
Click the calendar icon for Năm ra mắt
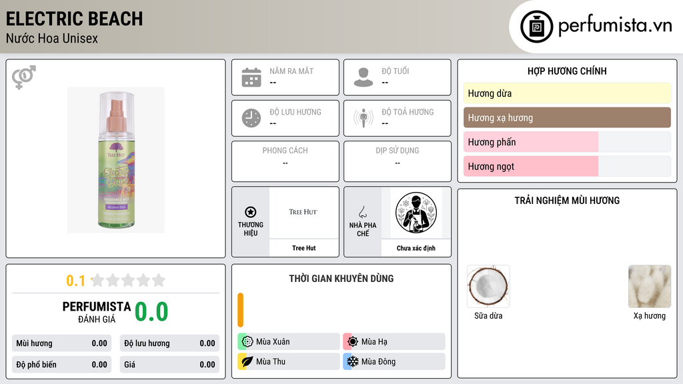click(x=251, y=77)
